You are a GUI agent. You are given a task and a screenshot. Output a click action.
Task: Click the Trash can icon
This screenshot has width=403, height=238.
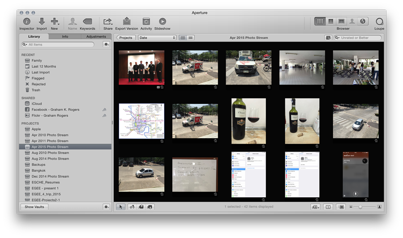click(x=27, y=90)
